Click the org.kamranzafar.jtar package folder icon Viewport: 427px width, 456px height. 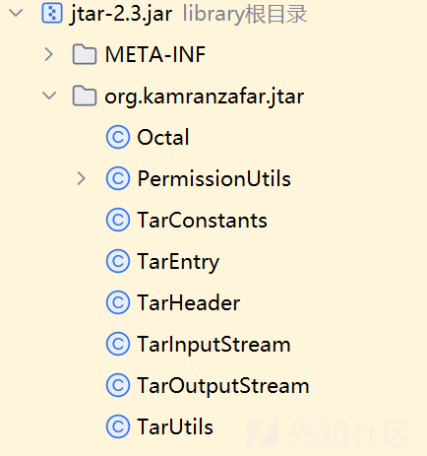[85, 96]
